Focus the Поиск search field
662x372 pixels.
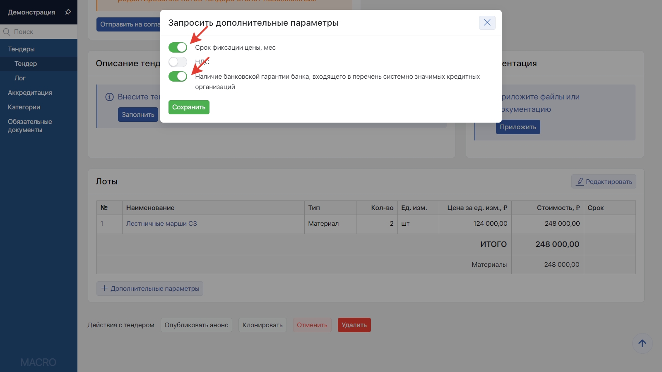pyautogui.click(x=41, y=32)
